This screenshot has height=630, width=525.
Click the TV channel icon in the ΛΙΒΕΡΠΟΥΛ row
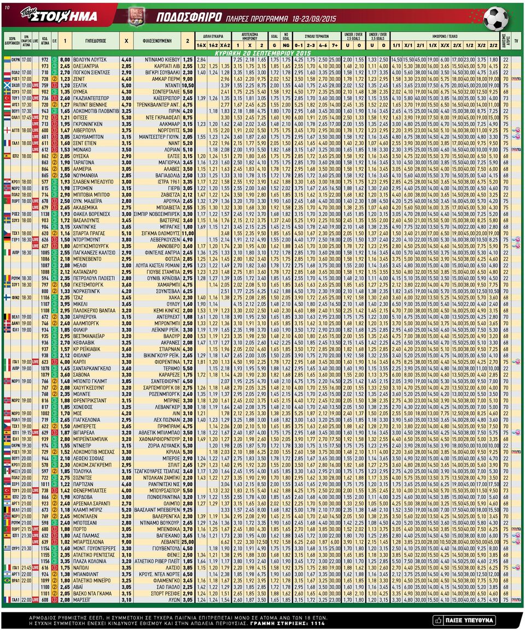point(517,130)
